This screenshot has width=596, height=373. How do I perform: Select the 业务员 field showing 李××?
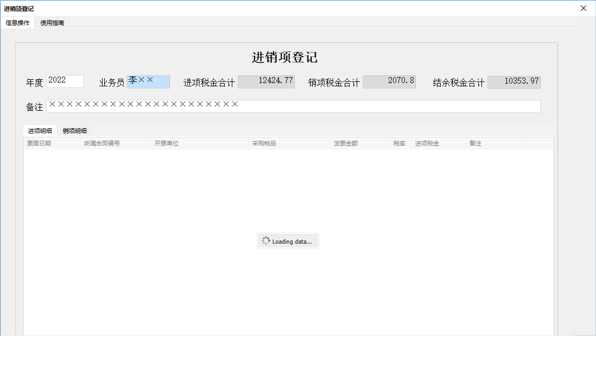click(x=148, y=81)
